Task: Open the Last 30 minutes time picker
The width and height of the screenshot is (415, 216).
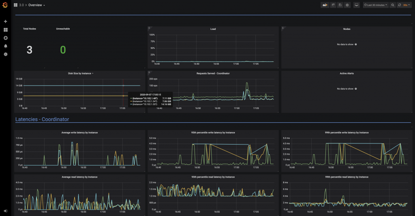Action: coord(376,5)
